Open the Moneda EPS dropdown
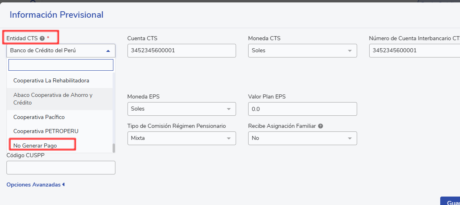This screenshot has width=460, height=205. click(182, 109)
